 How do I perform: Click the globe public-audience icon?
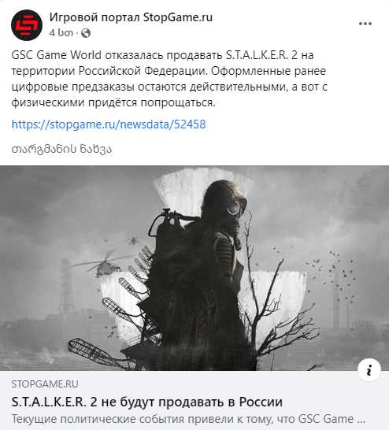86,33
